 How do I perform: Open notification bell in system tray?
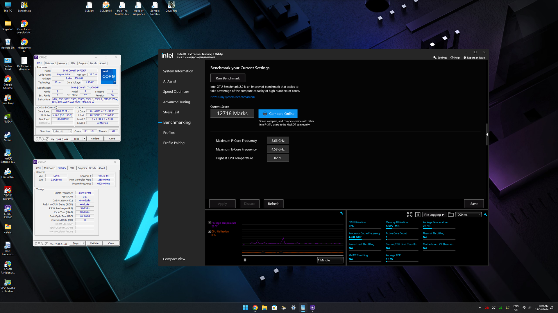552,308
